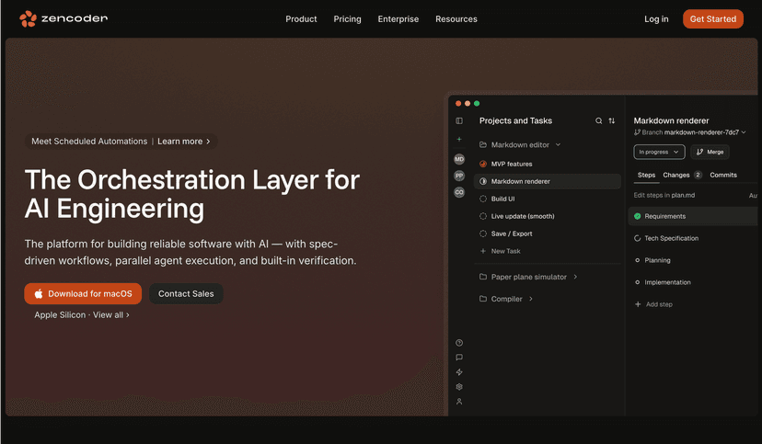
Task: Click the Download for macOS button
Action: tap(83, 294)
